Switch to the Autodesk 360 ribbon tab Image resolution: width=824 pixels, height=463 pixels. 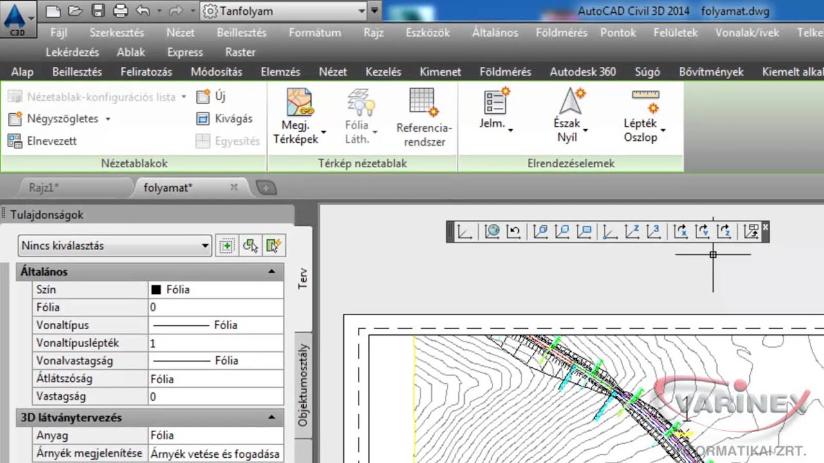pos(583,72)
